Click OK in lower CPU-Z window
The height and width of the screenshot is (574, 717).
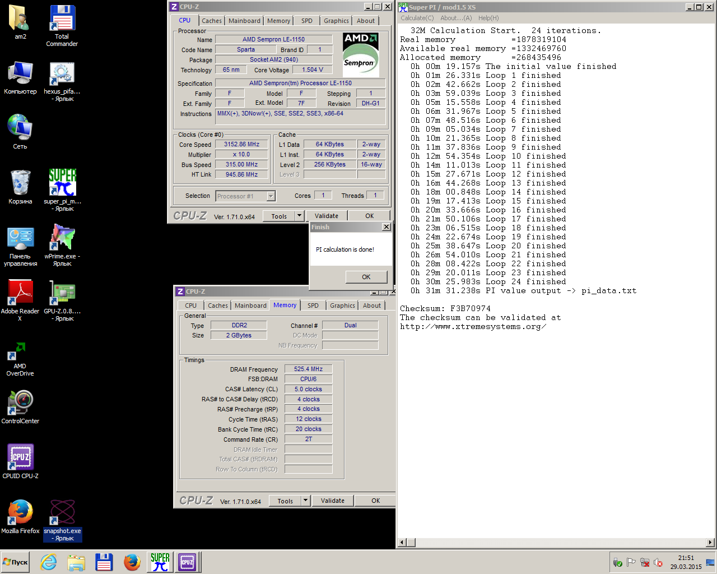[x=376, y=501]
